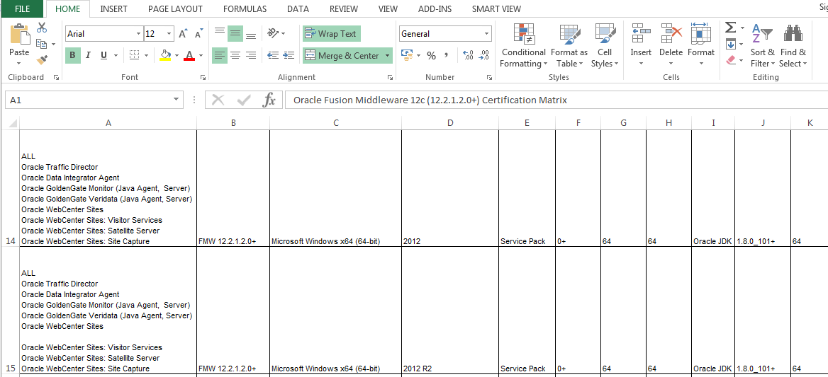Image resolution: width=828 pixels, height=377 pixels.
Task: Open the FILE tab
Action: [22, 8]
